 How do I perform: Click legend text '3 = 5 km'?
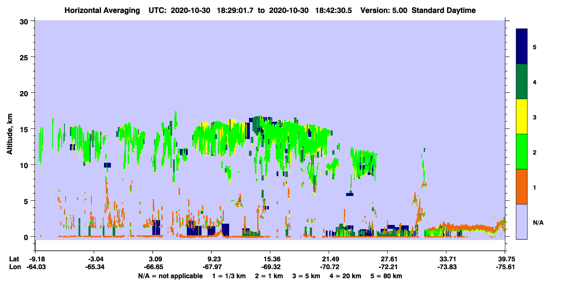tap(307, 276)
